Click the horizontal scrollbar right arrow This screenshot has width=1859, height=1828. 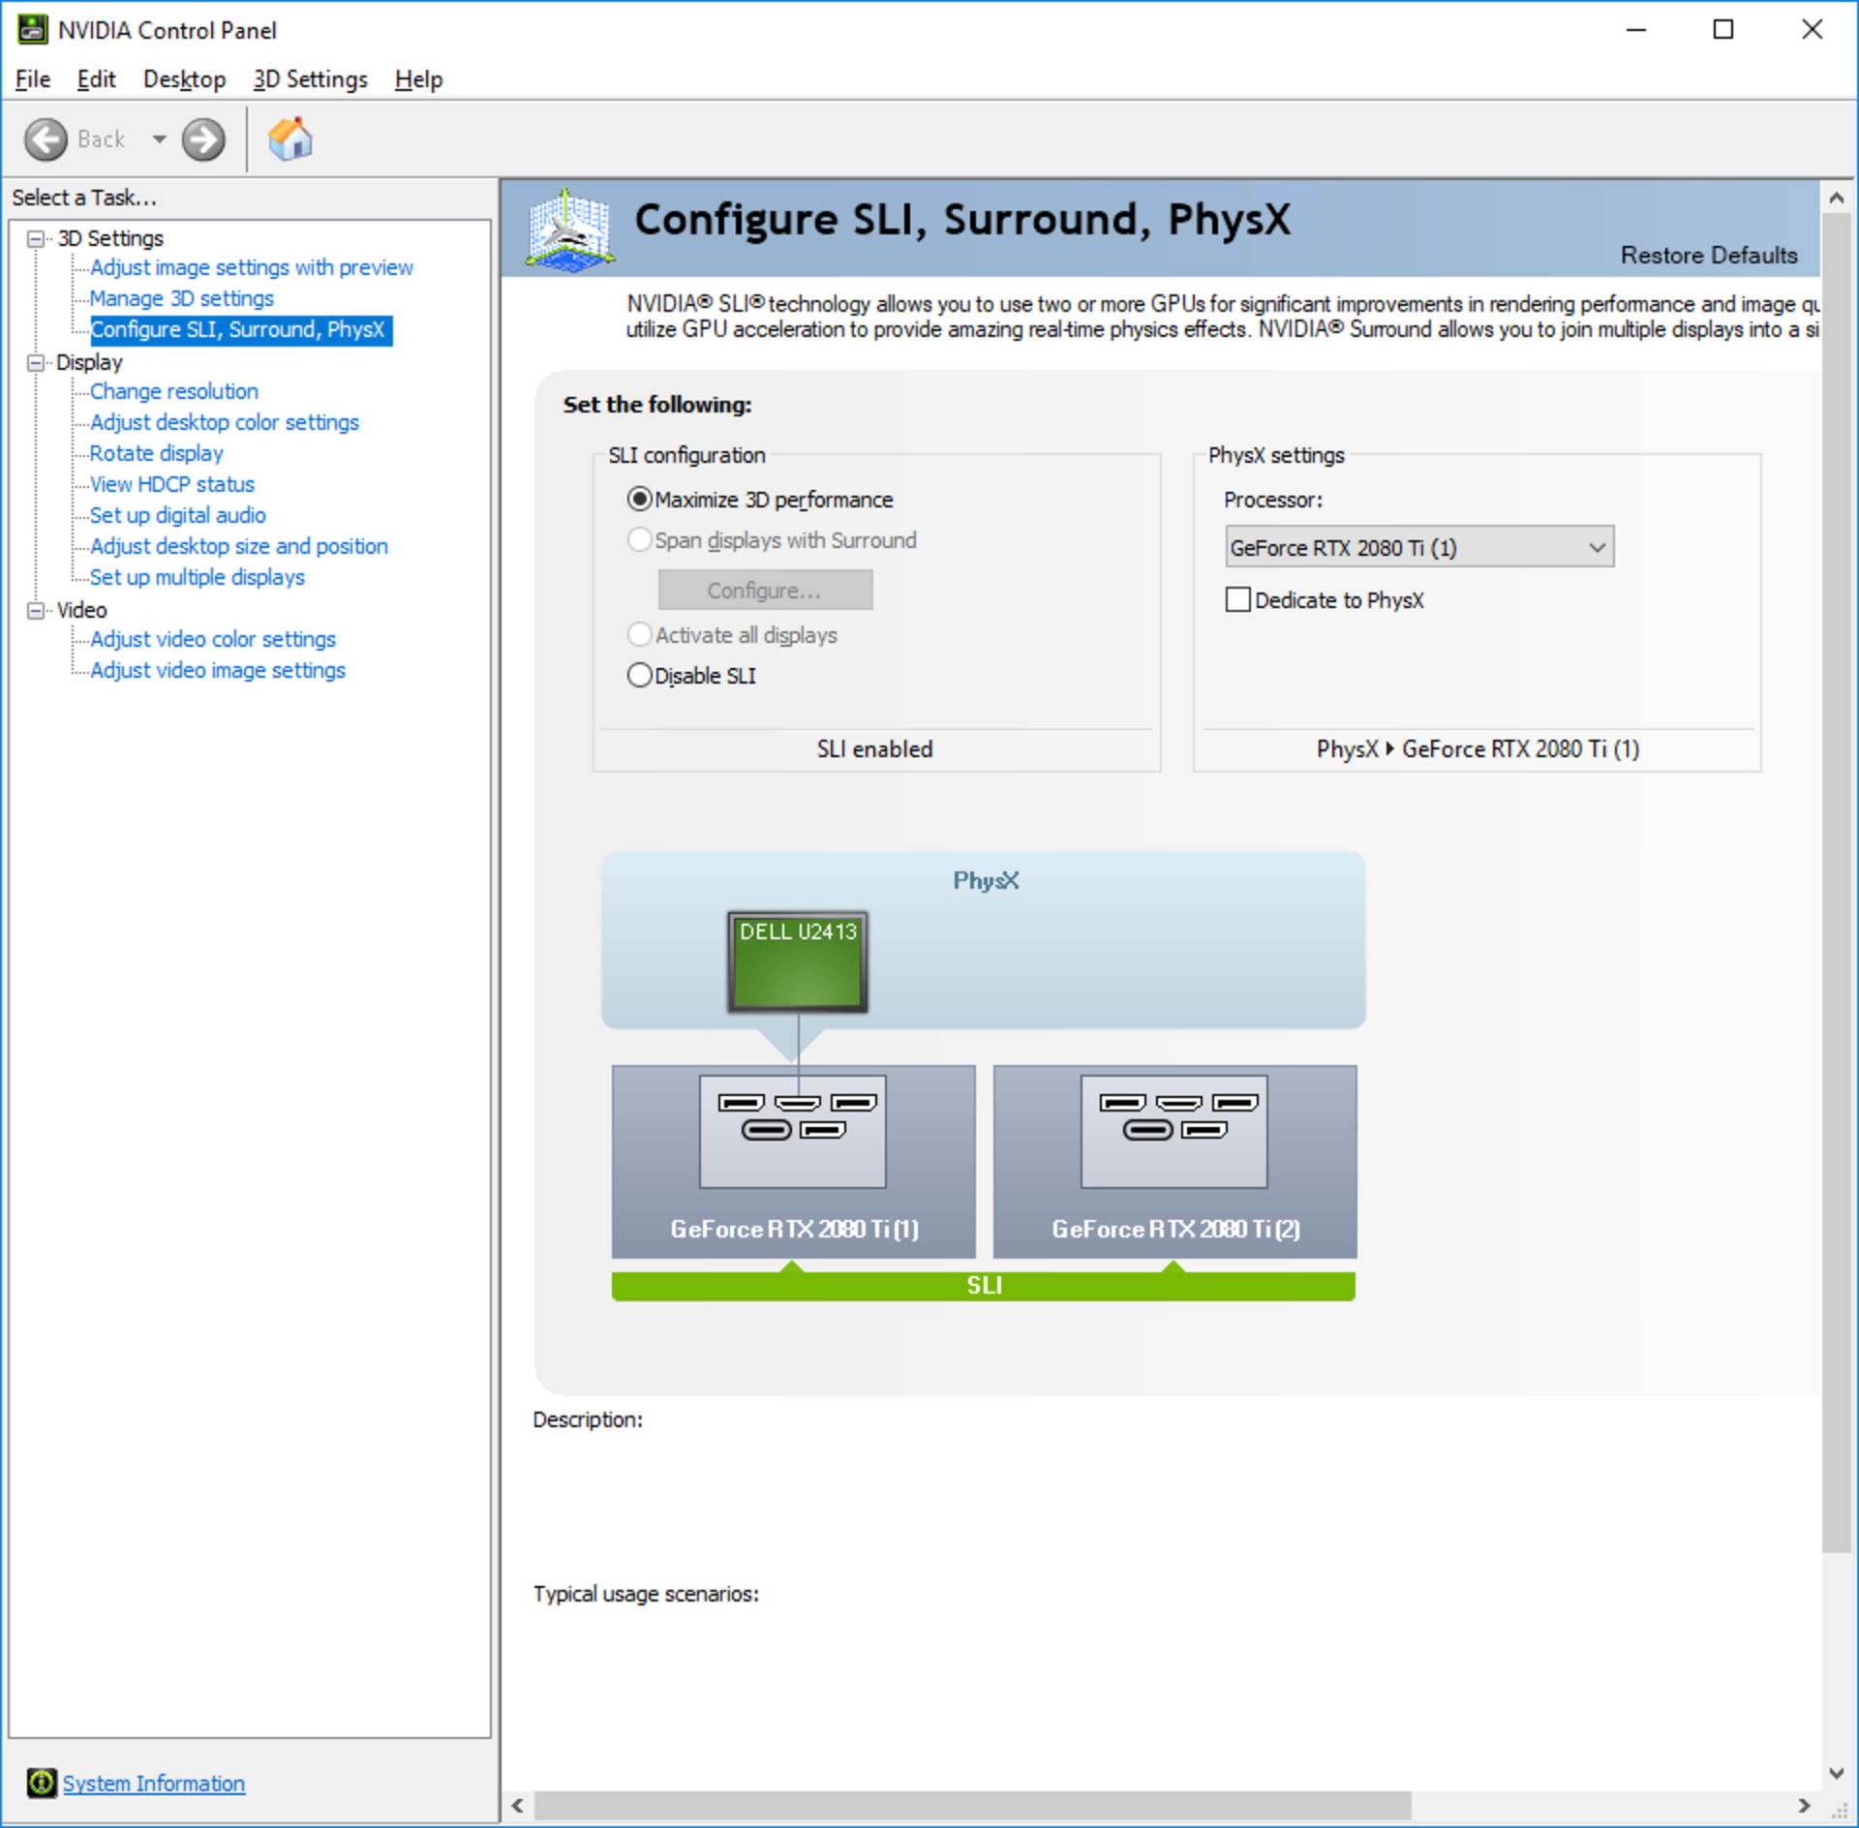1804,1806
